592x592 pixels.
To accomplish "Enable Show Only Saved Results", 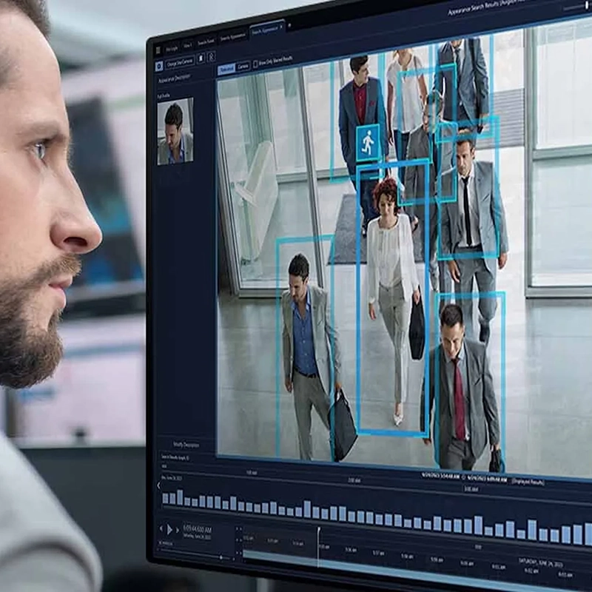I will pos(255,64).
